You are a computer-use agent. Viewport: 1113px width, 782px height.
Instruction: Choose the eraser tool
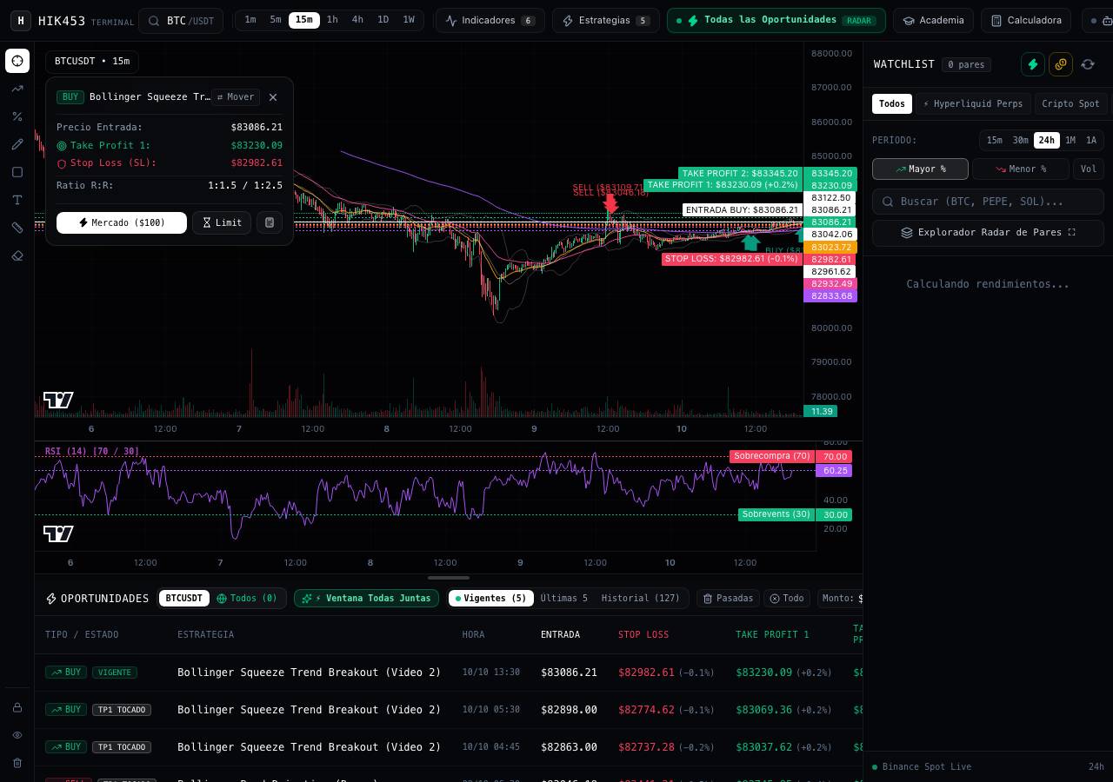coord(17,255)
